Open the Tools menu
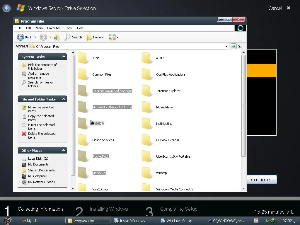 tap(69, 28)
